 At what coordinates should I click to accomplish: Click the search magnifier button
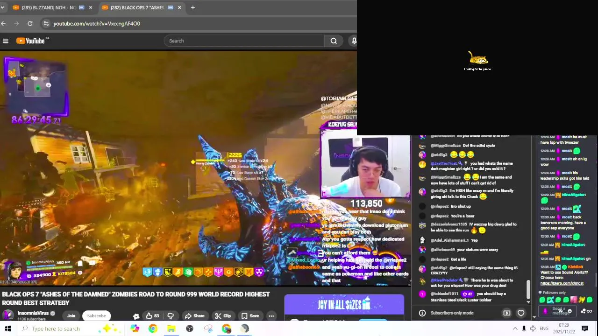(334, 41)
